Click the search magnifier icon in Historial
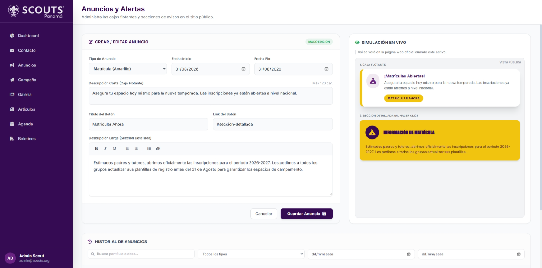 pyautogui.click(x=93, y=254)
